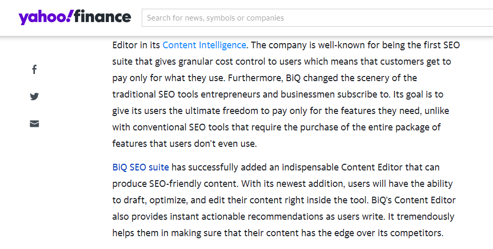Screen dimensions: 493x249
Task: Click the word 'indispensable' in the second paragraph
Action: (x=310, y=167)
